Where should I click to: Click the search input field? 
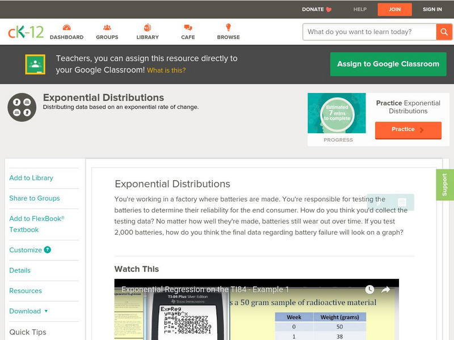[369, 32]
